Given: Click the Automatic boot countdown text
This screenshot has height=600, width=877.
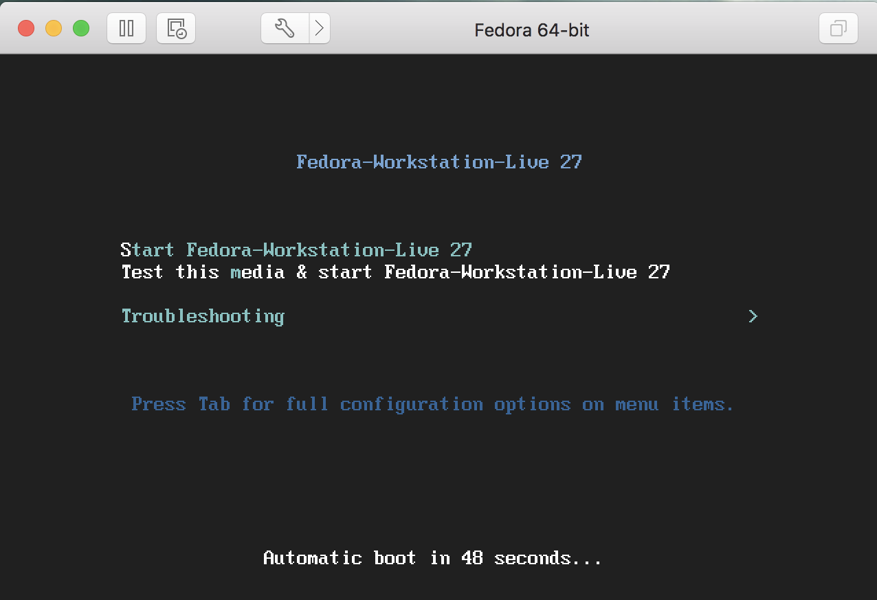Looking at the screenshot, I should 432,558.
